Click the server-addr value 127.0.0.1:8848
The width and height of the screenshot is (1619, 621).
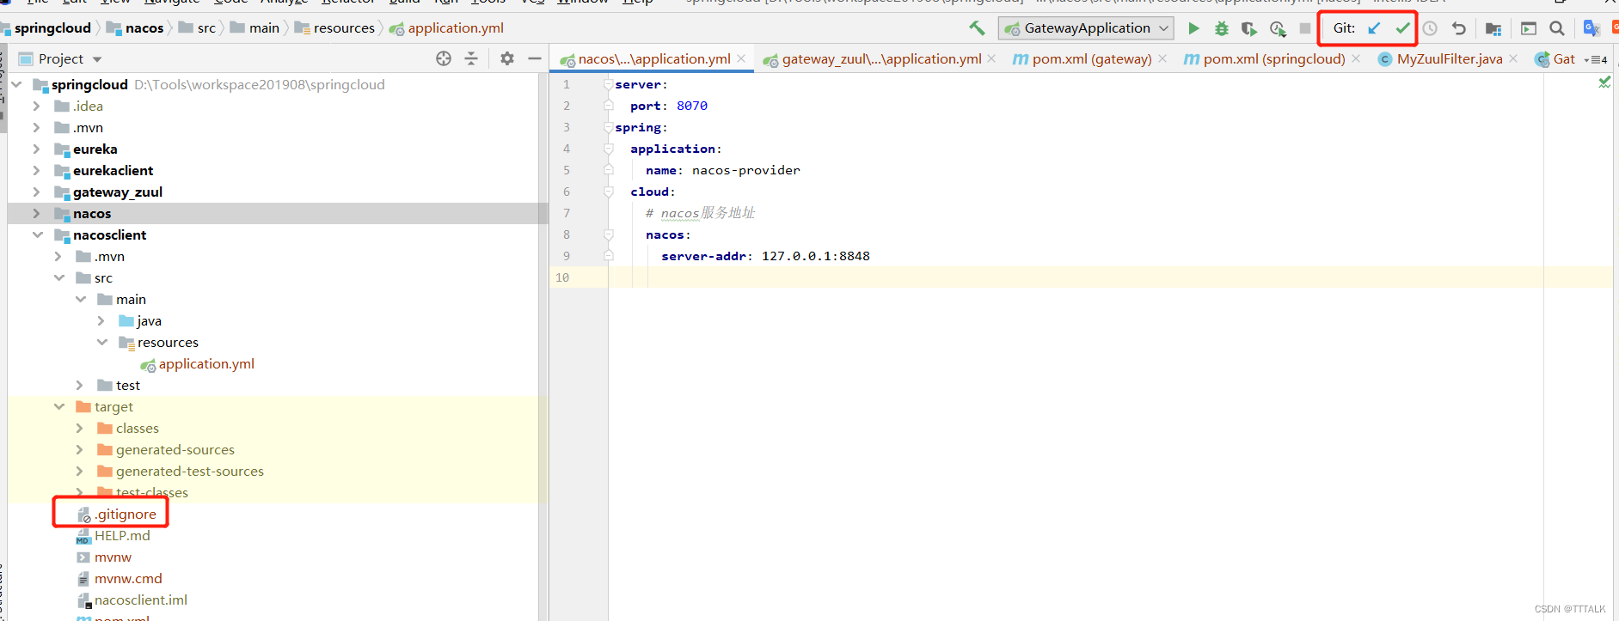tap(816, 256)
